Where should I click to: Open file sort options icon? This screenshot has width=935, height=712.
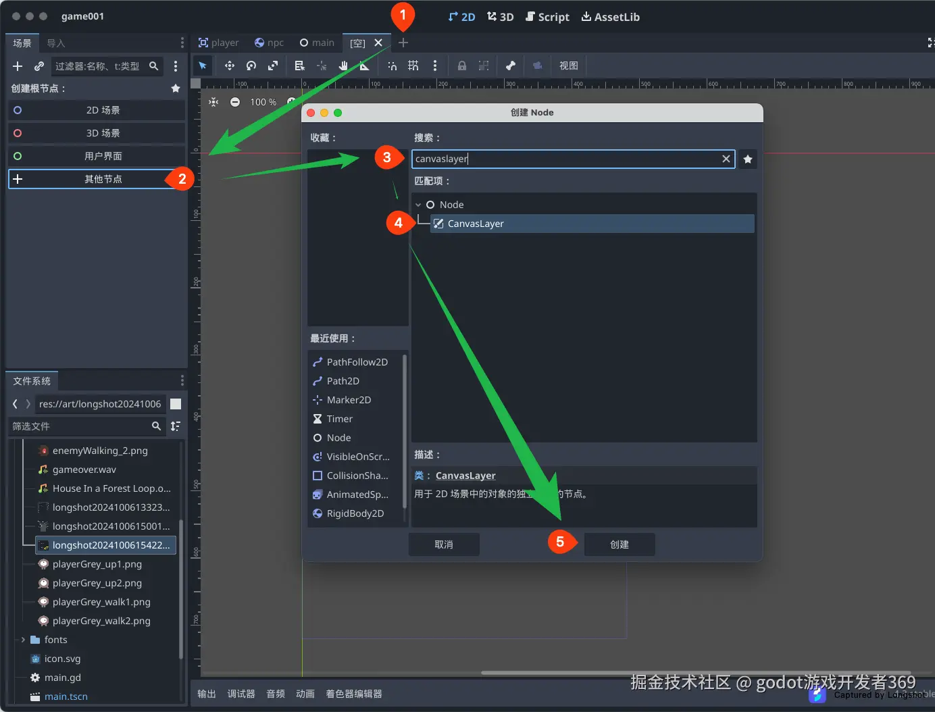tap(176, 426)
